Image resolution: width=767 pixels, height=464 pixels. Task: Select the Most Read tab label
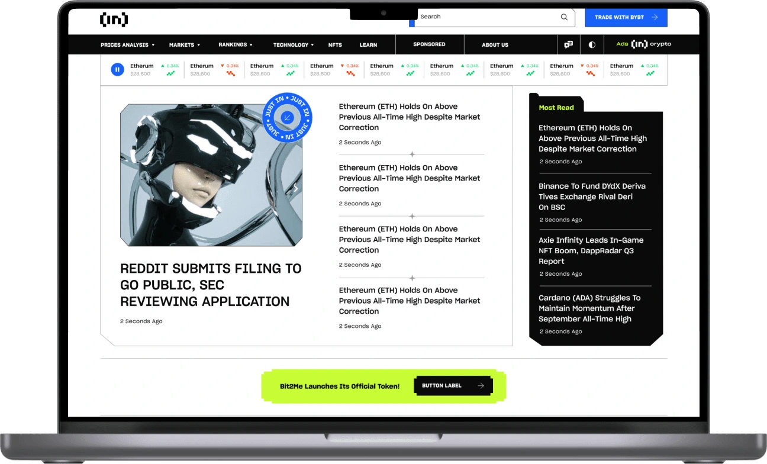coord(556,108)
